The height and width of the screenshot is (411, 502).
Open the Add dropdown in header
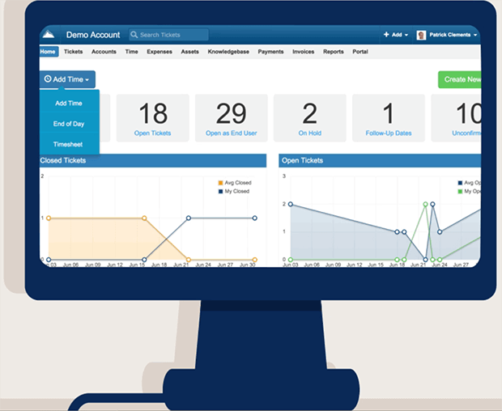396,35
